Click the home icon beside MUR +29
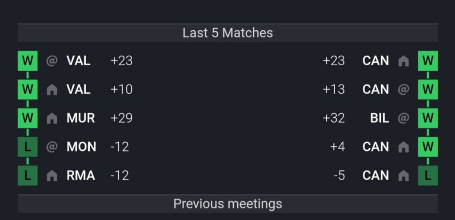Viewport: 455px width, 220px height. (52, 118)
